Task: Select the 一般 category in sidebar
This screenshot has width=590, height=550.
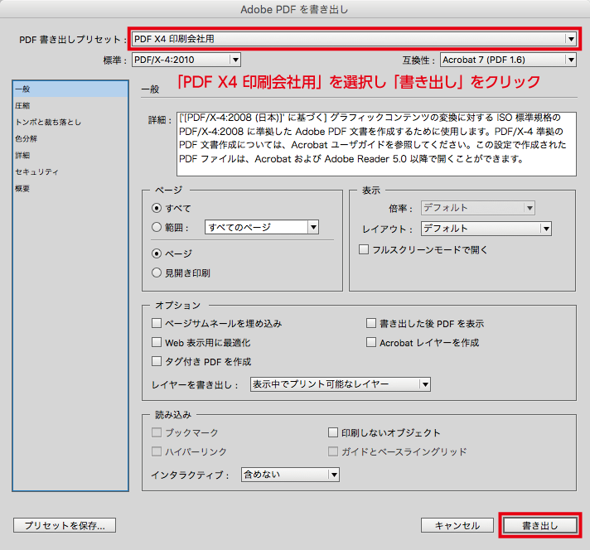Action: [x=70, y=89]
